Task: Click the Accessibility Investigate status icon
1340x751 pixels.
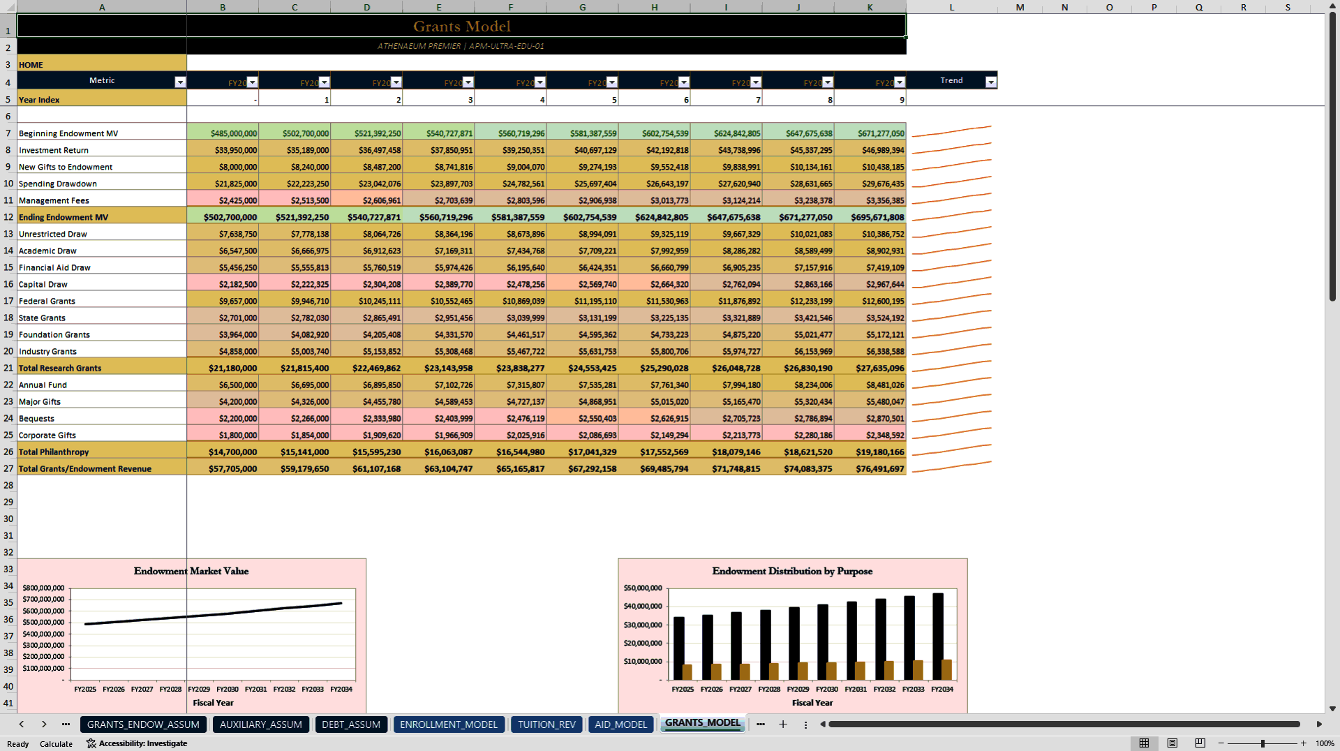Action: point(137,743)
